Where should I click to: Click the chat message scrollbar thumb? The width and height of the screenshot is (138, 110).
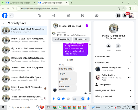90,82
